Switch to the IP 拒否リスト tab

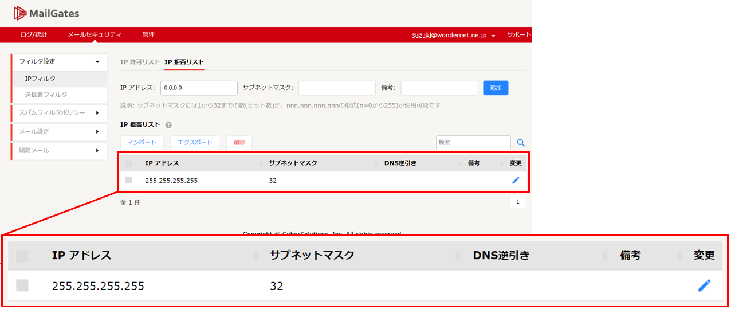coord(184,62)
